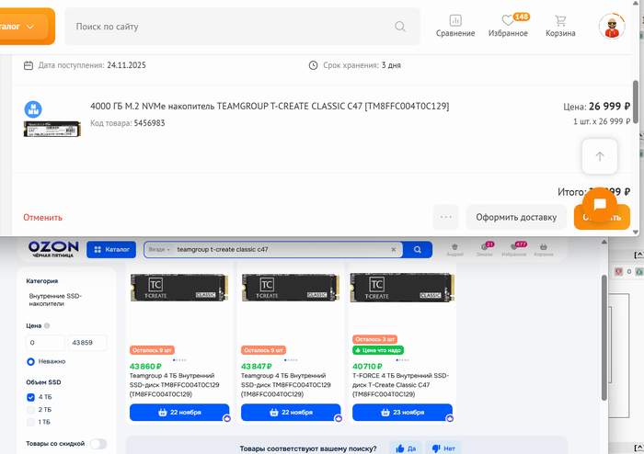Click the 'Осталось 3 шт' badge
Viewport: 644px width, 454px height.
tap(374, 339)
